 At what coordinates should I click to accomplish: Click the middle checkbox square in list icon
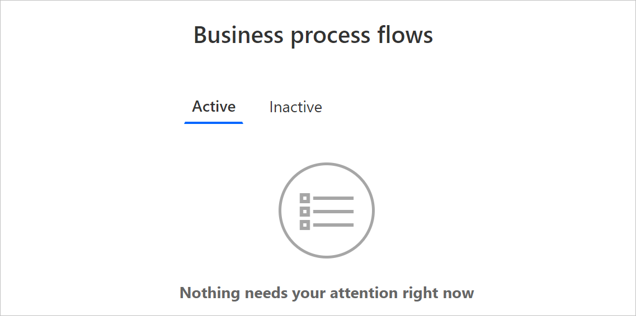point(305,212)
